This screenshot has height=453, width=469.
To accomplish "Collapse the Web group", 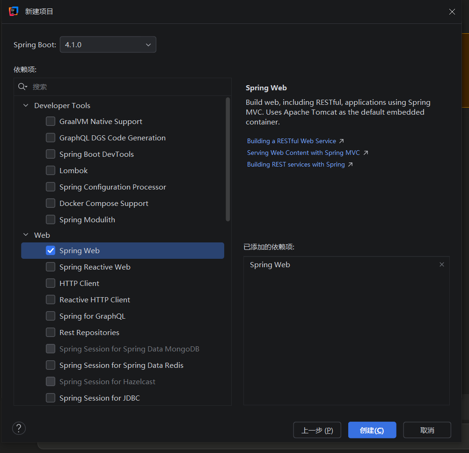I will tap(26, 235).
